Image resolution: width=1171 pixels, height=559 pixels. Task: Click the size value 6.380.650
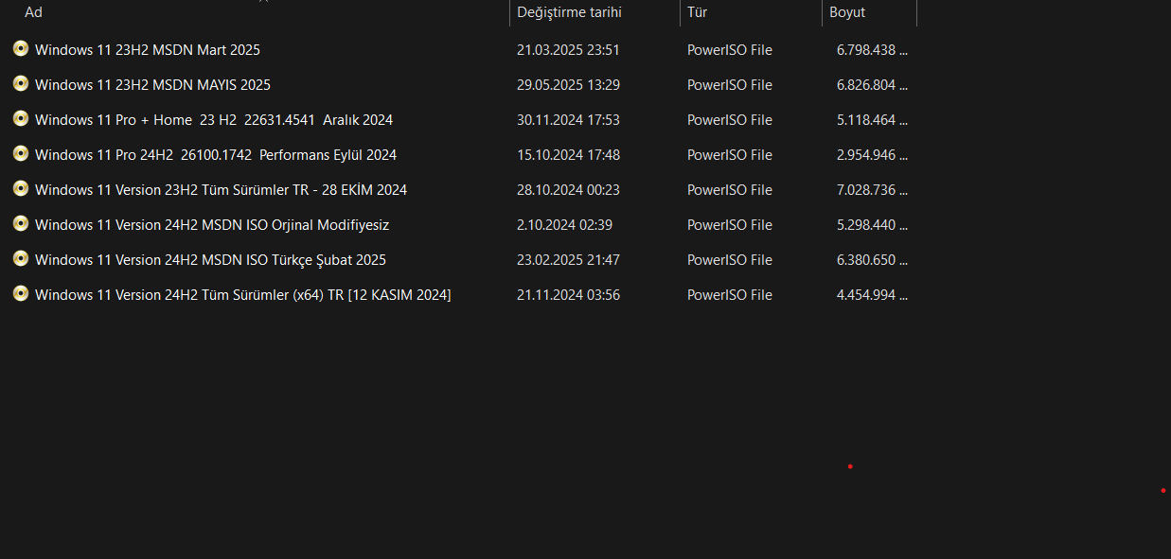pyautogui.click(x=872, y=260)
